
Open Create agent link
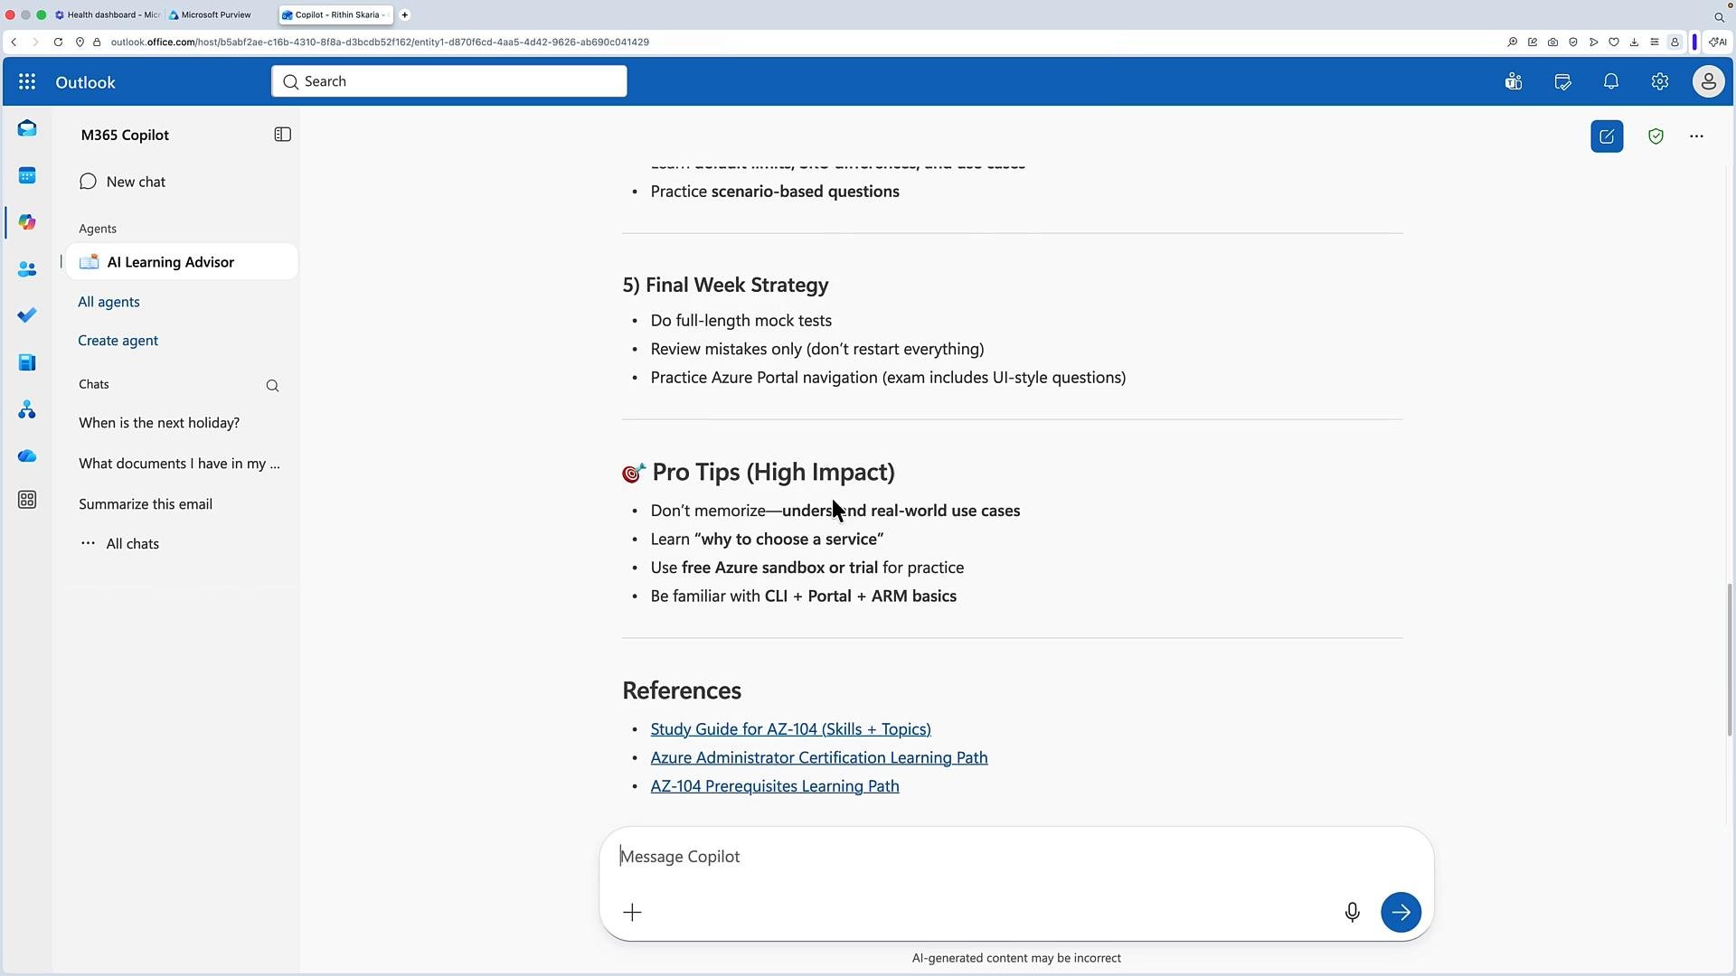click(x=118, y=341)
